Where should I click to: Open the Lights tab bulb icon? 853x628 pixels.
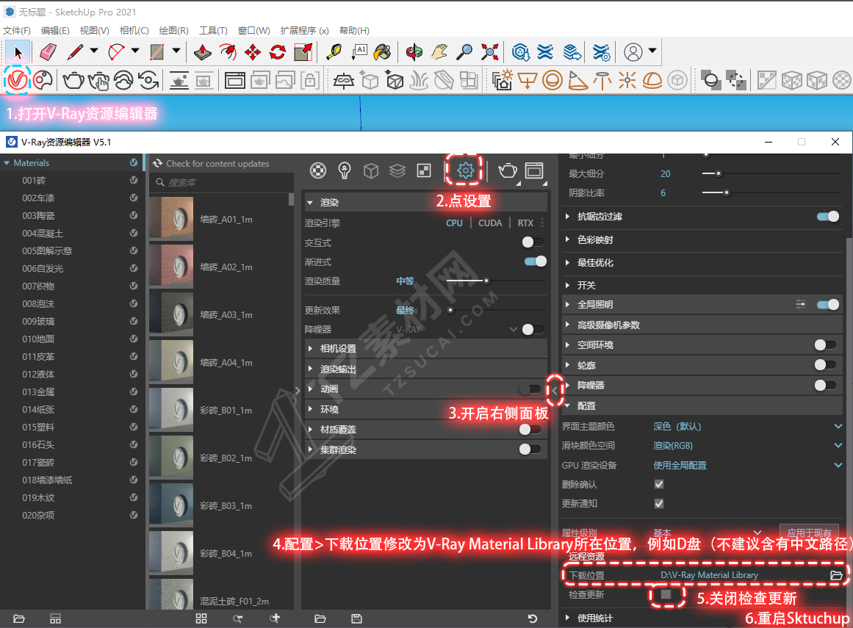click(x=345, y=170)
